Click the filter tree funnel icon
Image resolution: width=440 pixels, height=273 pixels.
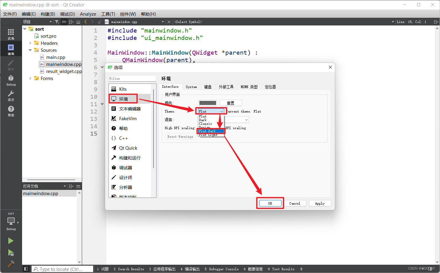pyautogui.click(x=57, y=22)
